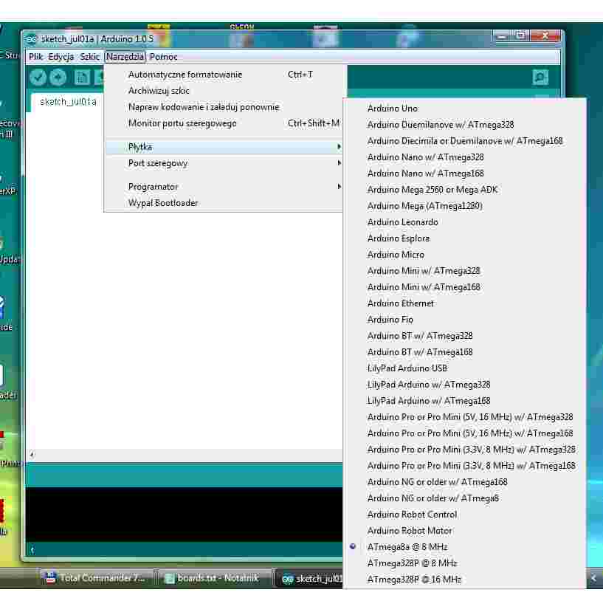Click Automatyczne formatowanie option
The height and width of the screenshot is (612, 603).
click(x=185, y=75)
